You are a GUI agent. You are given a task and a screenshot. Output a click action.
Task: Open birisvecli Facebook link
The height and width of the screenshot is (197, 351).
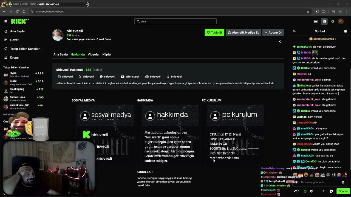(107, 77)
